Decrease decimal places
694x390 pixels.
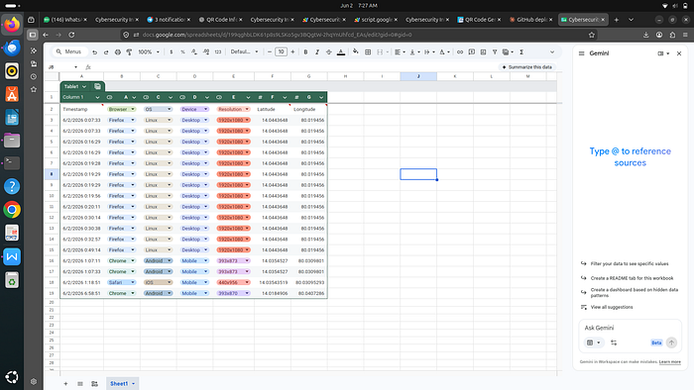[194, 52]
